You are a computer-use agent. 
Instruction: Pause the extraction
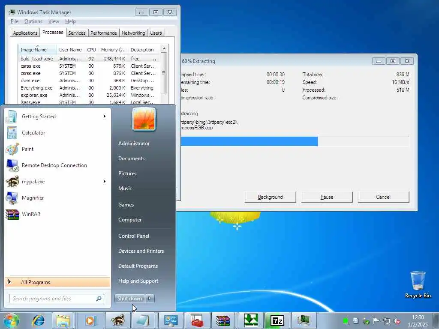pos(327,197)
